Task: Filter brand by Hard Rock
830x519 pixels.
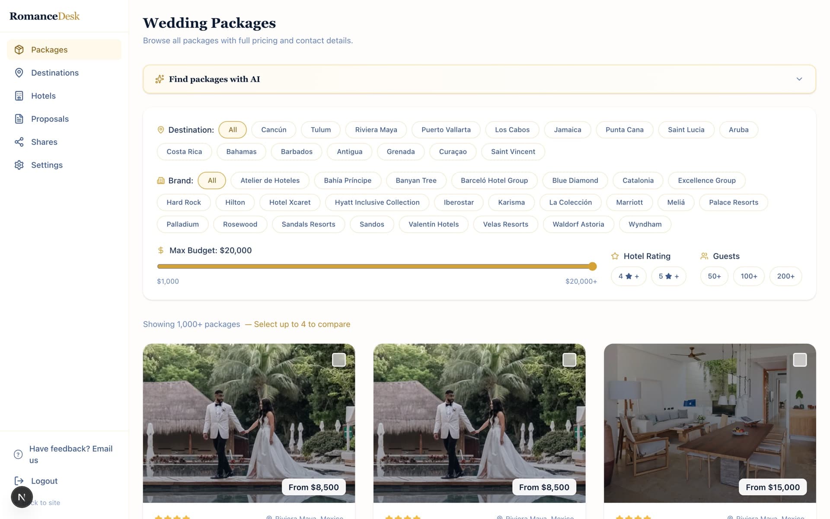Action: [184, 202]
